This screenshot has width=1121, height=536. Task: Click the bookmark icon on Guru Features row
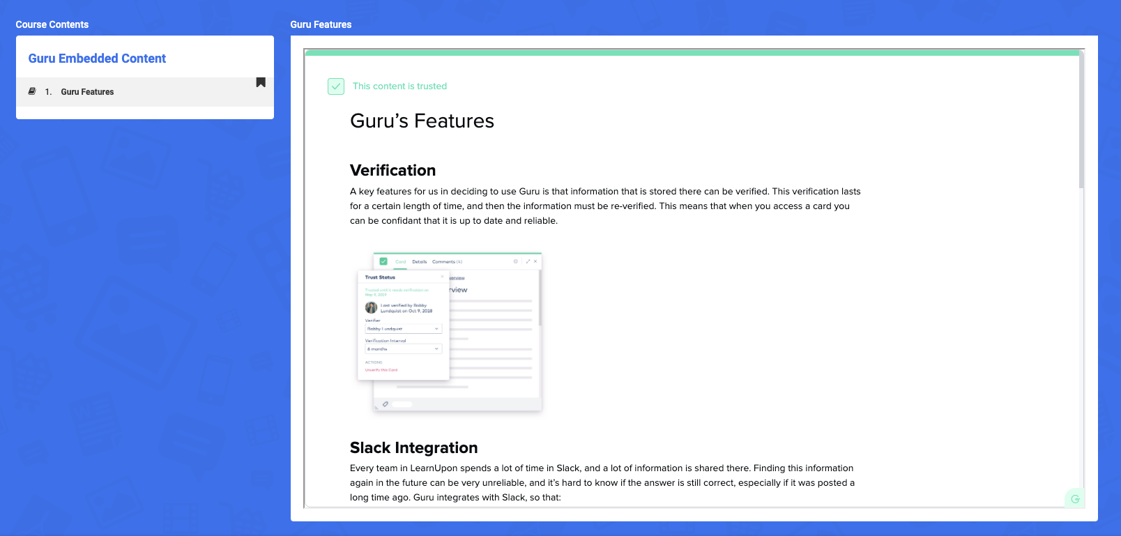pos(261,82)
